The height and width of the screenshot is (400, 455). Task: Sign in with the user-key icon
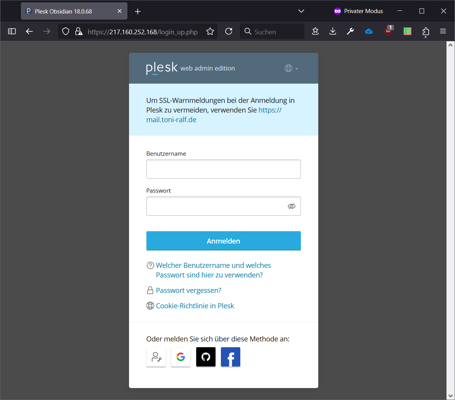pos(156,356)
